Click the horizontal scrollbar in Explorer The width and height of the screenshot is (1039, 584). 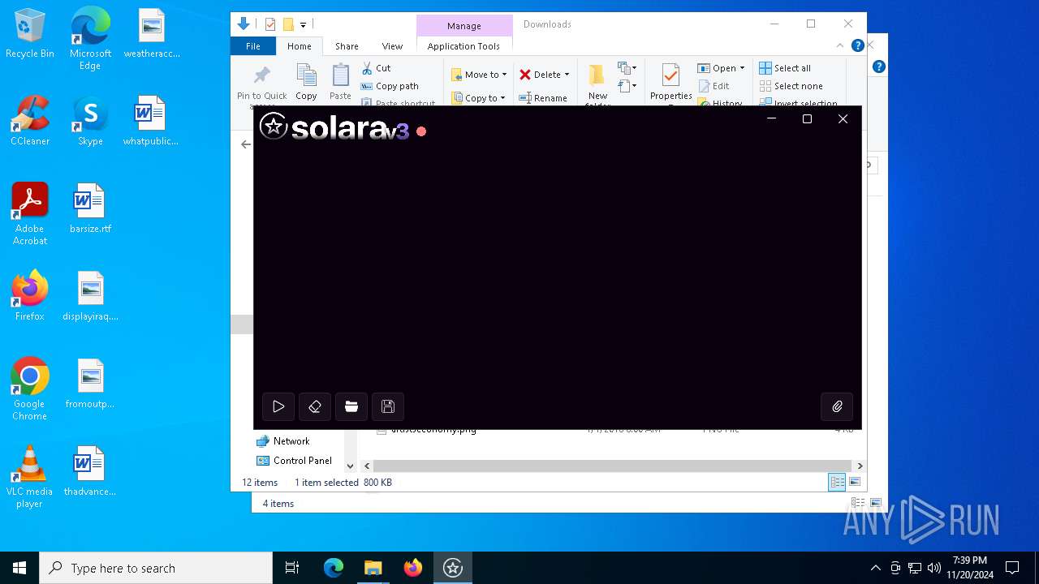coord(614,466)
